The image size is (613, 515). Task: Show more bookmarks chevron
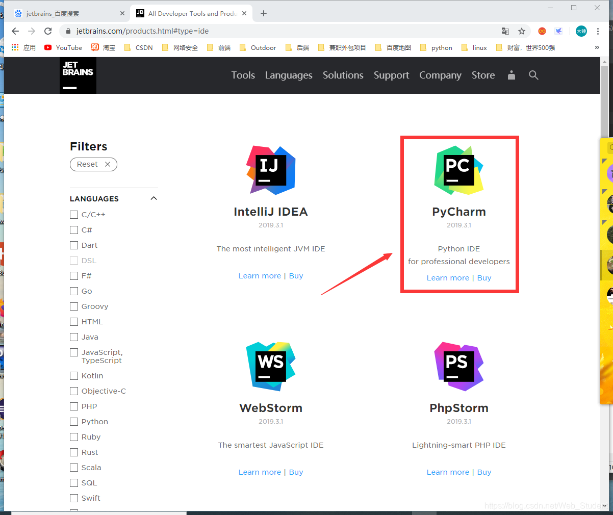click(x=597, y=47)
